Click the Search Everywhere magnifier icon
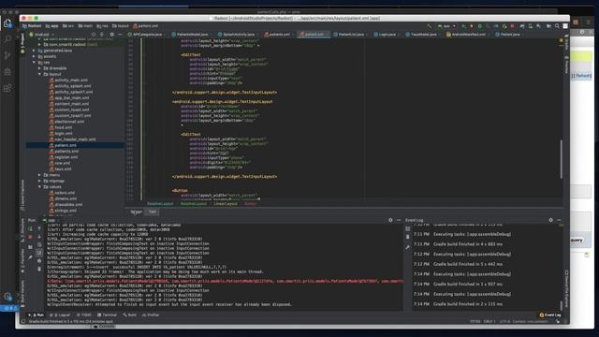The height and width of the screenshot is (337, 599). tap(557, 26)
